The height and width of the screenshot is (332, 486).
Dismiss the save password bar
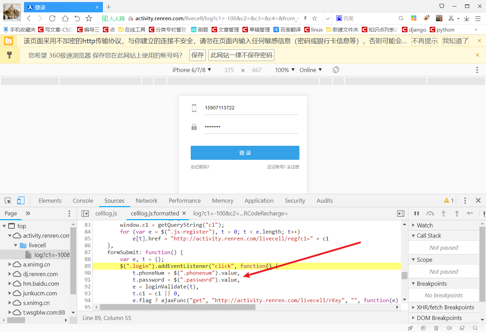coord(477,55)
